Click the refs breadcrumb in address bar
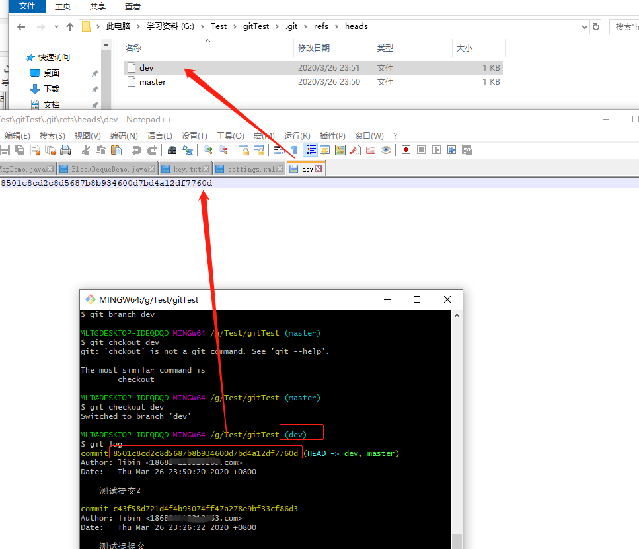 click(320, 26)
